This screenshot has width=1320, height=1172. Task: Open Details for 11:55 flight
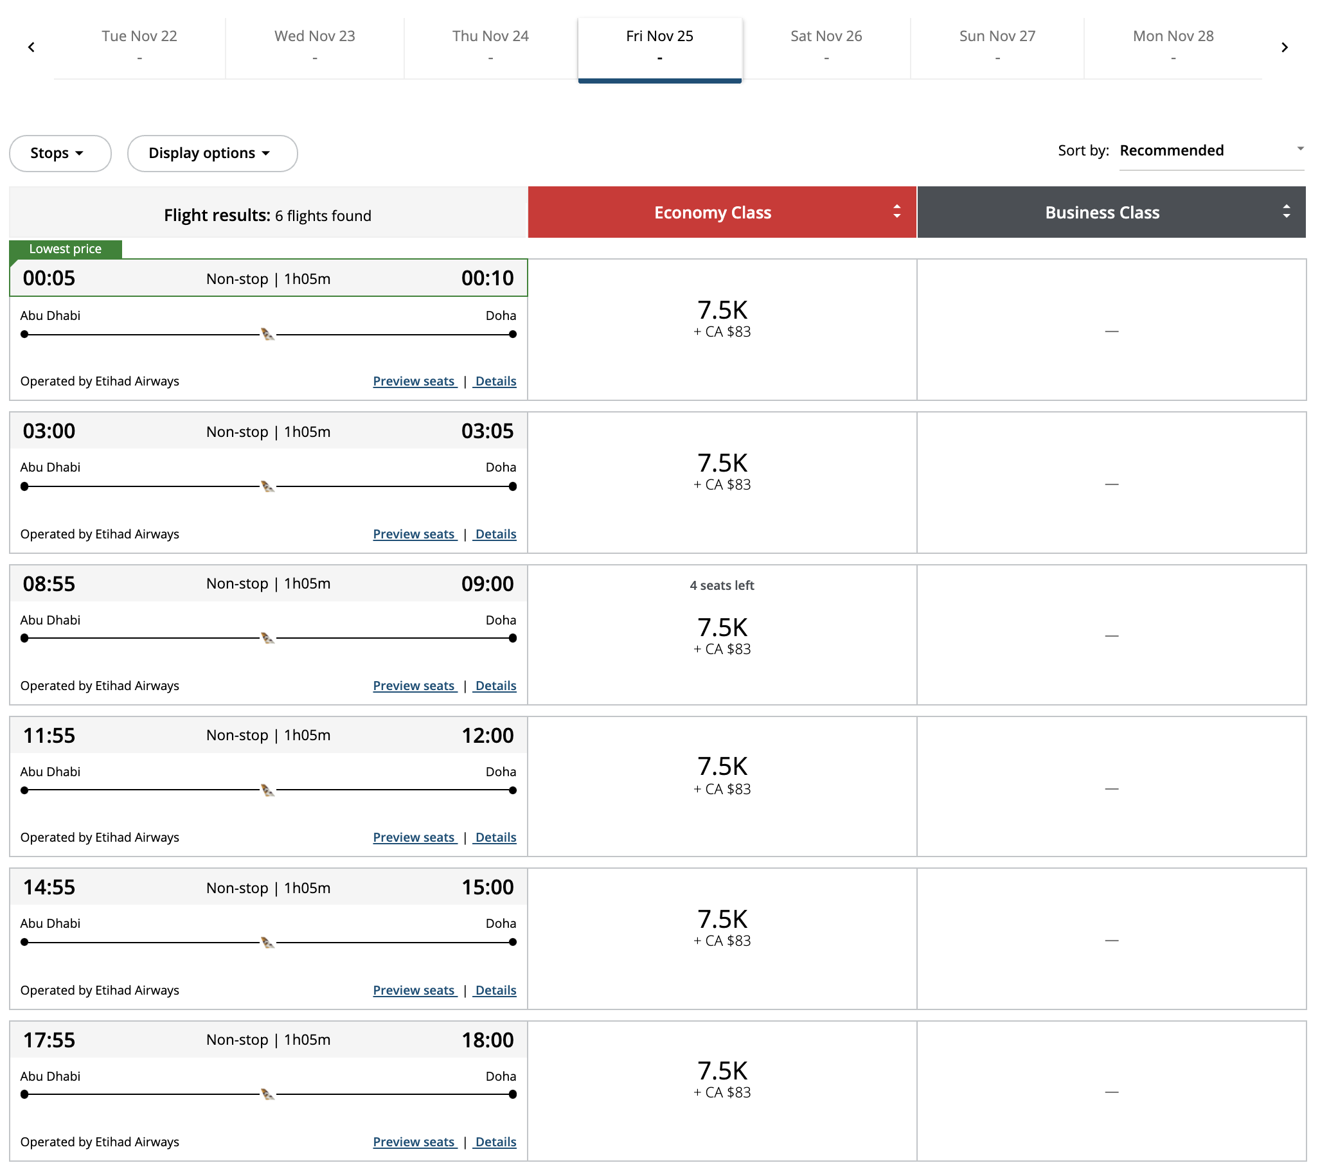(x=495, y=837)
